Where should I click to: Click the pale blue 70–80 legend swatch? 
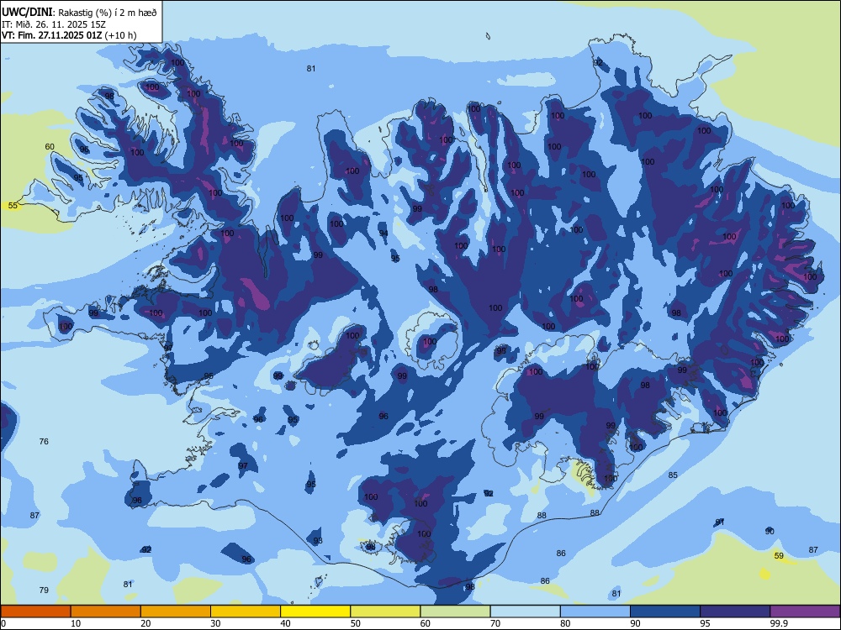[525, 612]
